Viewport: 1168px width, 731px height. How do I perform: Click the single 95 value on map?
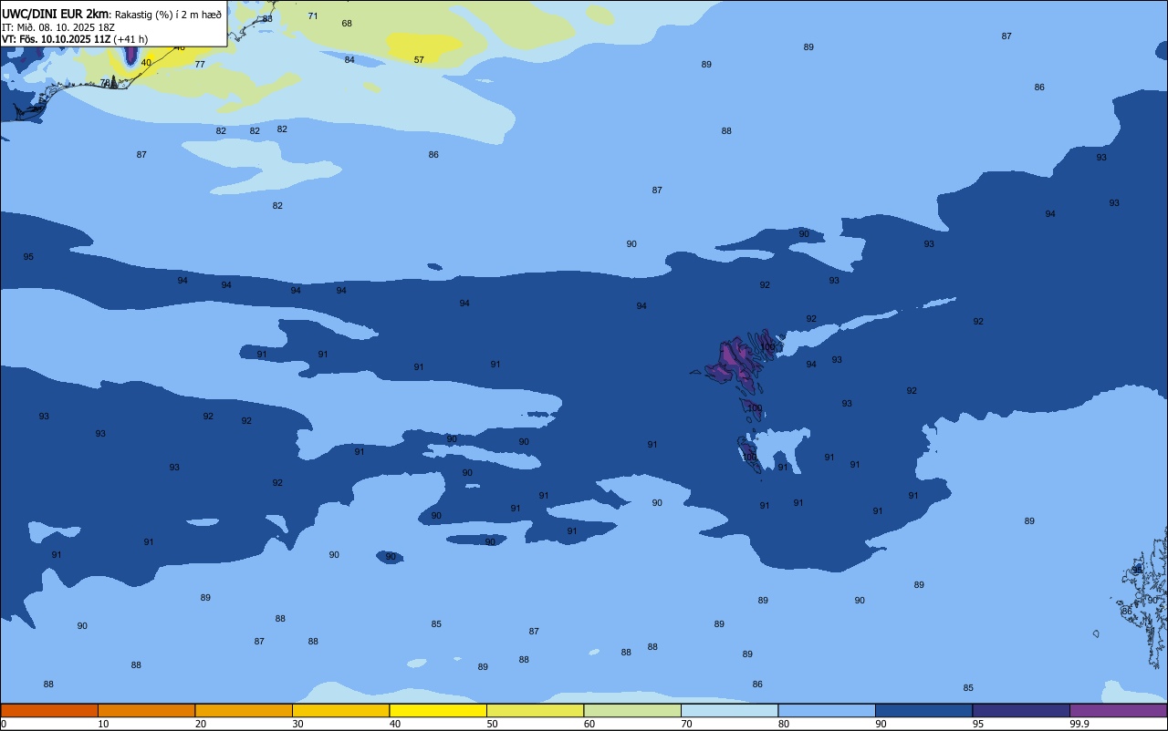[x=28, y=257]
